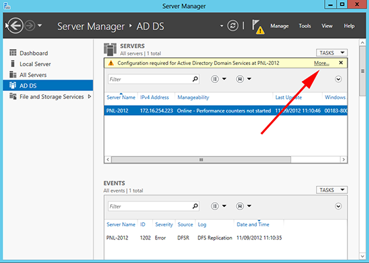
Task: Open the breadcrumb dropdown beside the refresh icon
Action: coord(221,25)
